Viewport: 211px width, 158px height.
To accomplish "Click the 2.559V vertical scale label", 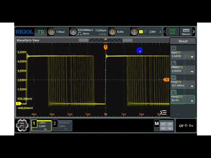I will click(22, 80).
